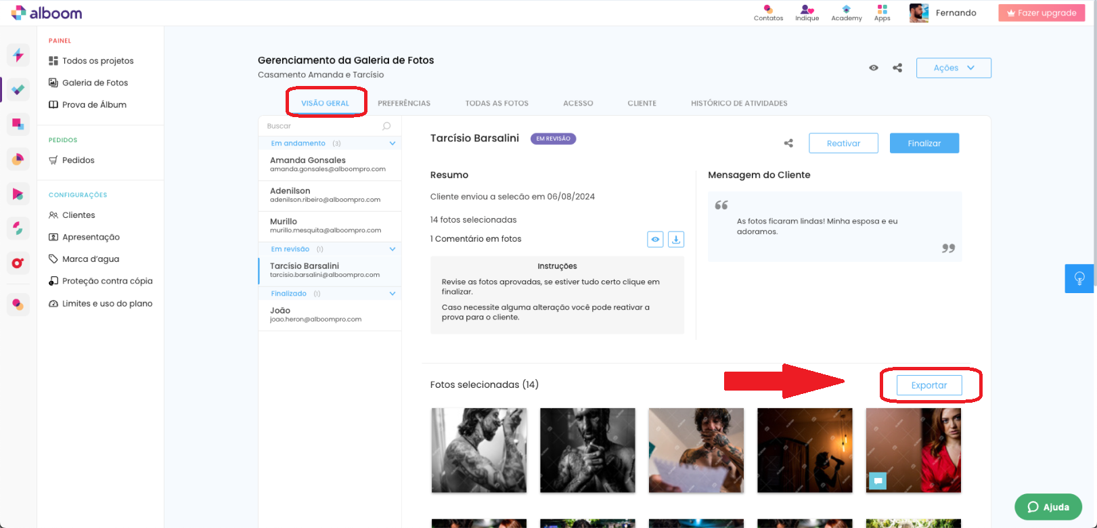Open Contatos in the top bar
The width and height of the screenshot is (1097, 528).
(x=768, y=13)
